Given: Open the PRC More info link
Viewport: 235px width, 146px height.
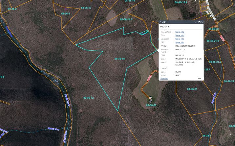Looking at the screenshot, I should point(180,42).
